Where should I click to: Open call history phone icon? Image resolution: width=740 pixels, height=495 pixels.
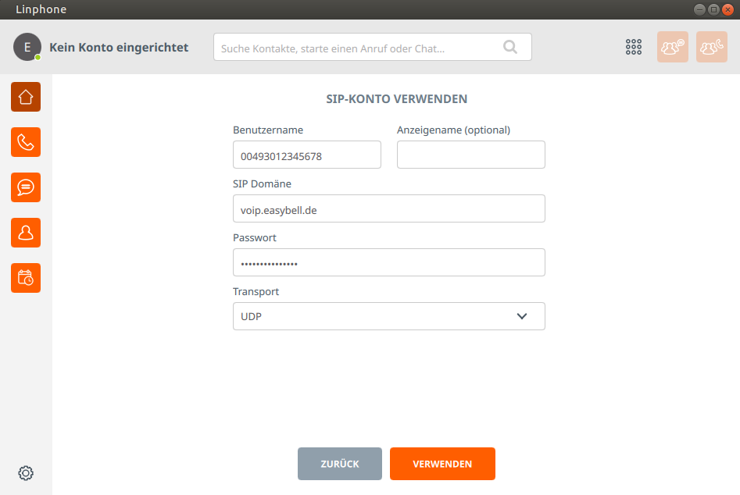pos(26,142)
